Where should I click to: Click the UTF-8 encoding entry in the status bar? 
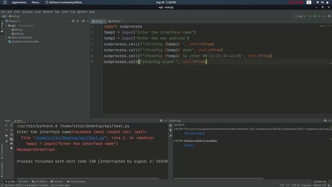pos(295,185)
